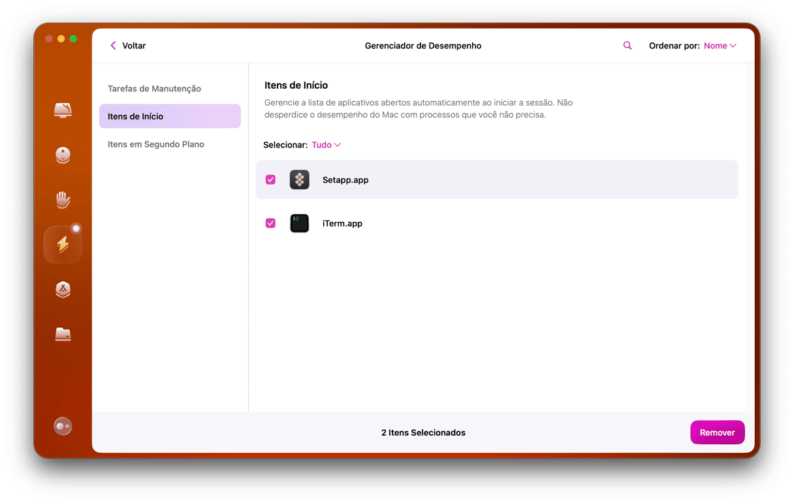Click the search magnifier icon
This screenshot has height=503, width=794.
627,46
